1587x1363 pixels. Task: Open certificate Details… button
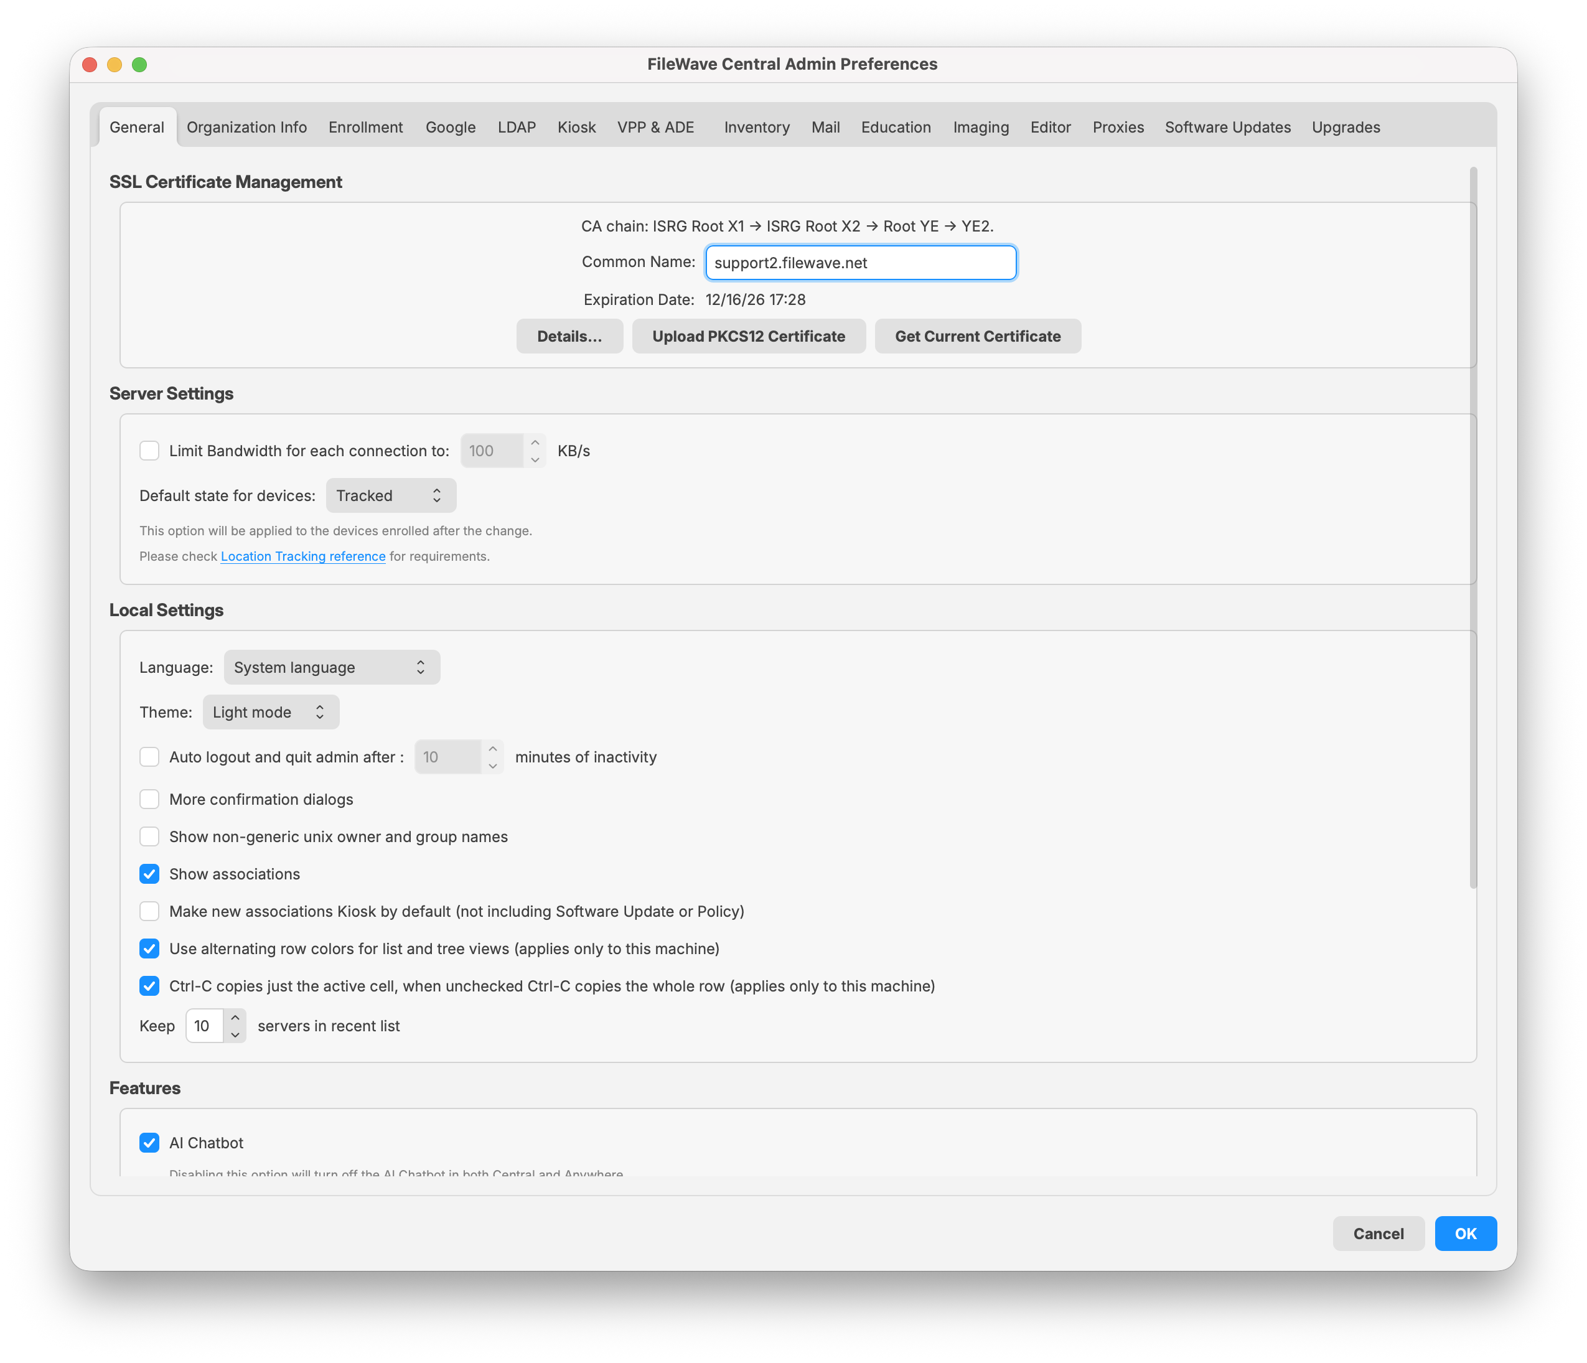[569, 336]
